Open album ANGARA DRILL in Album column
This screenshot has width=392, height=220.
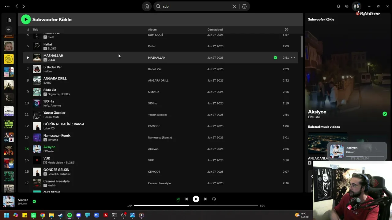[x=158, y=80]
